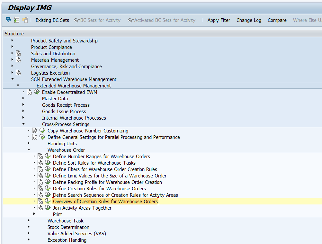Execute activity icon for Enable Decentralized EWM

(x=37, y=92)
